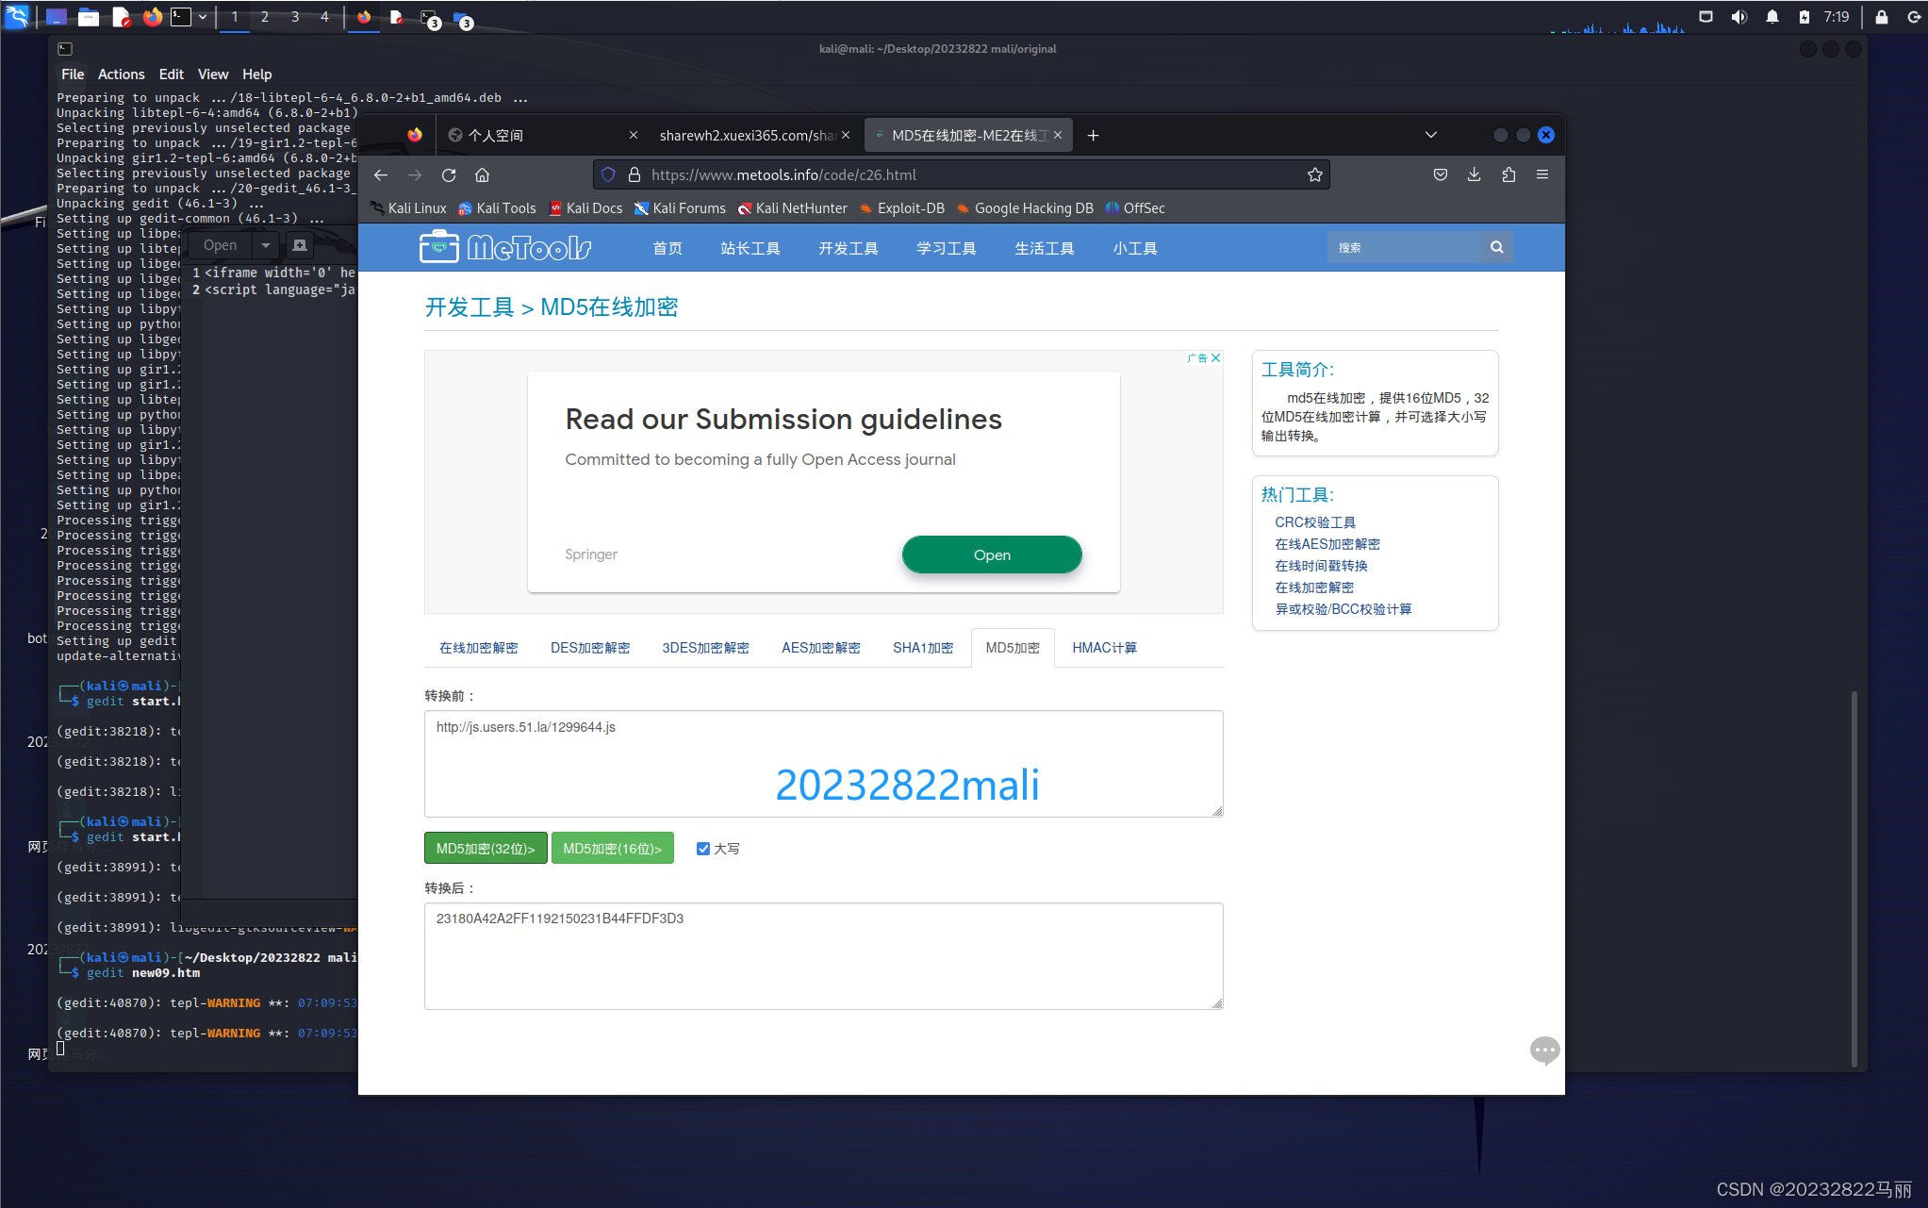Image resolution: width=1928 pixels, height=1208 pixels.
Task: Switch to the HMAC计算 tab
Action: pos(1104,649)
